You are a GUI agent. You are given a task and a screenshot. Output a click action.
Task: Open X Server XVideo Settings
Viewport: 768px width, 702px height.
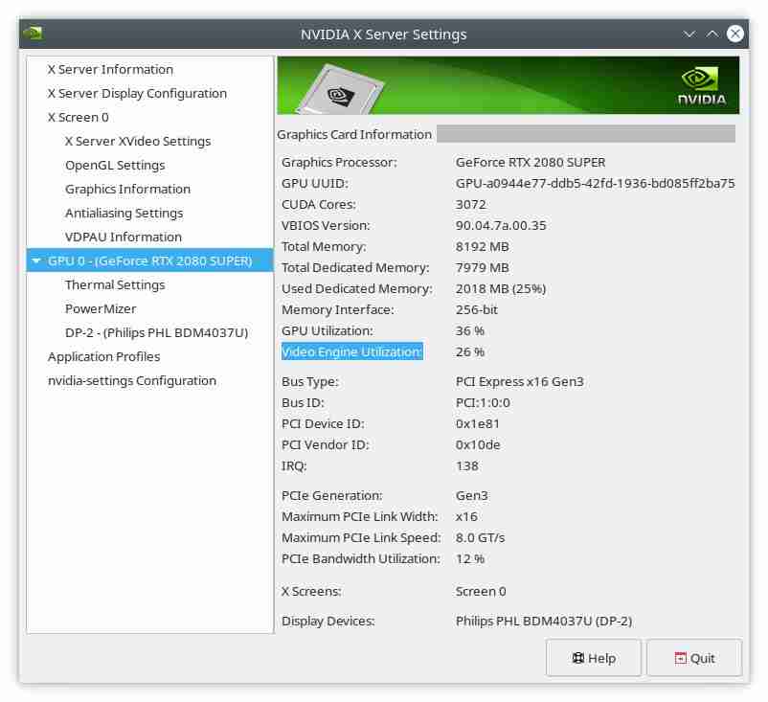pyautogui.click(x=138, y=142)
